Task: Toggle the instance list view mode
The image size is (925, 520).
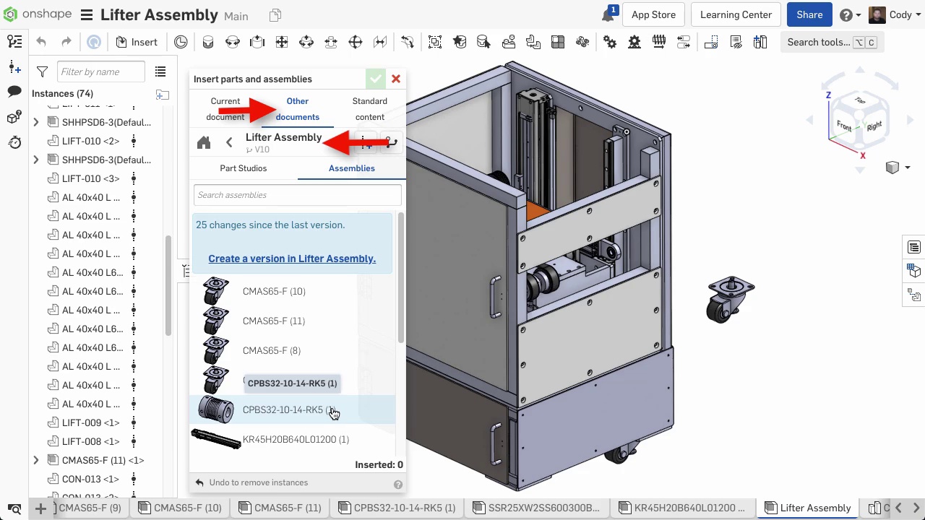Action: 160,71
